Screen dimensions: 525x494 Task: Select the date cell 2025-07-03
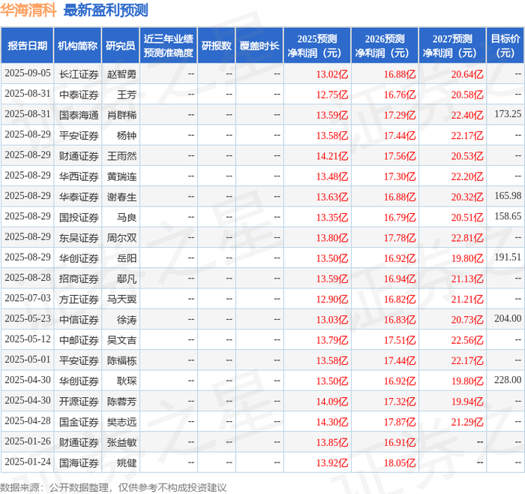[28, 298]
